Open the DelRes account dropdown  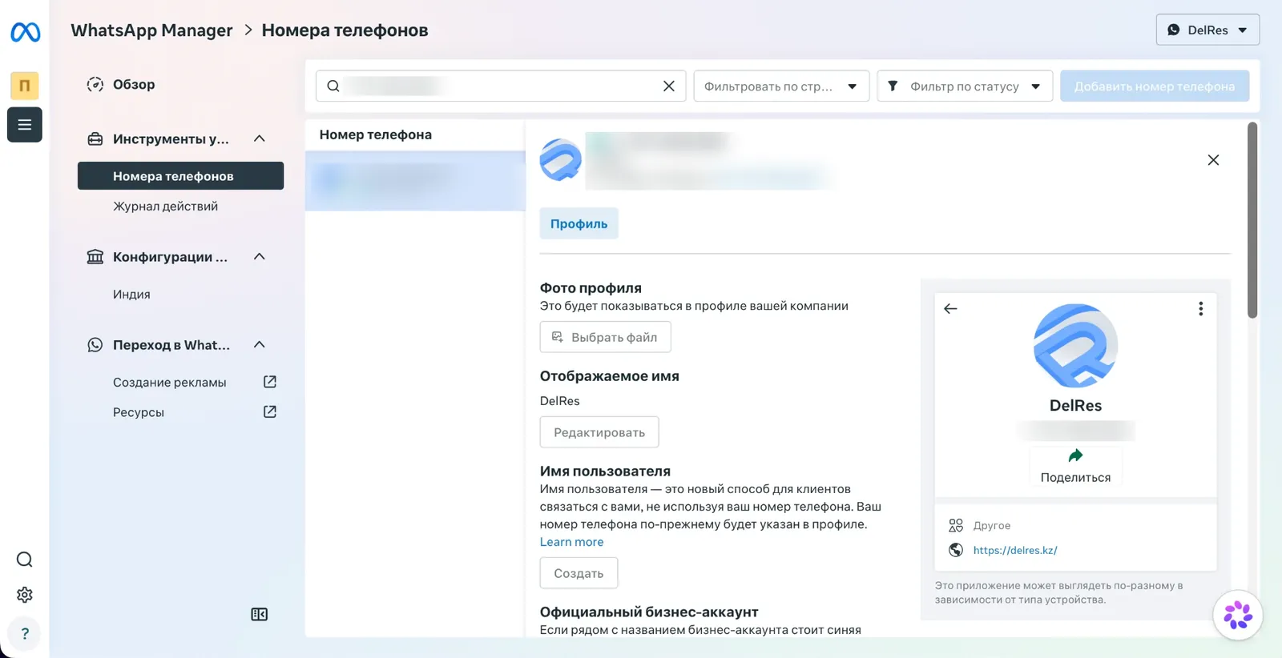[x=1207, y=30]
